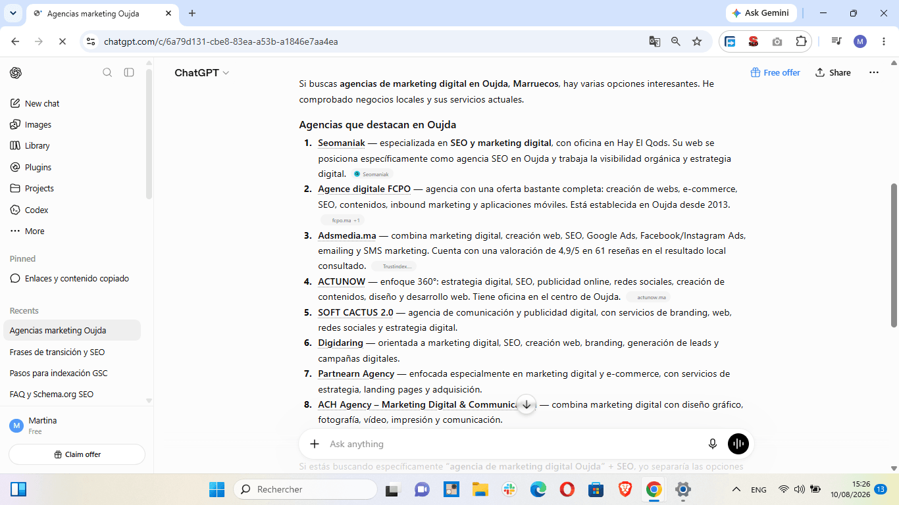Screen dimensions: 899x505
Task: Click the Ask anything input field
Action: [x=513, y=444]
